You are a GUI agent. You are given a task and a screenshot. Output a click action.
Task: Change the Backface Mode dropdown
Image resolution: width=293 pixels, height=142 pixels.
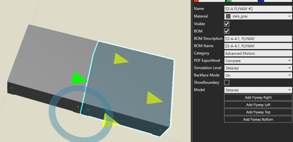[258, 75]
